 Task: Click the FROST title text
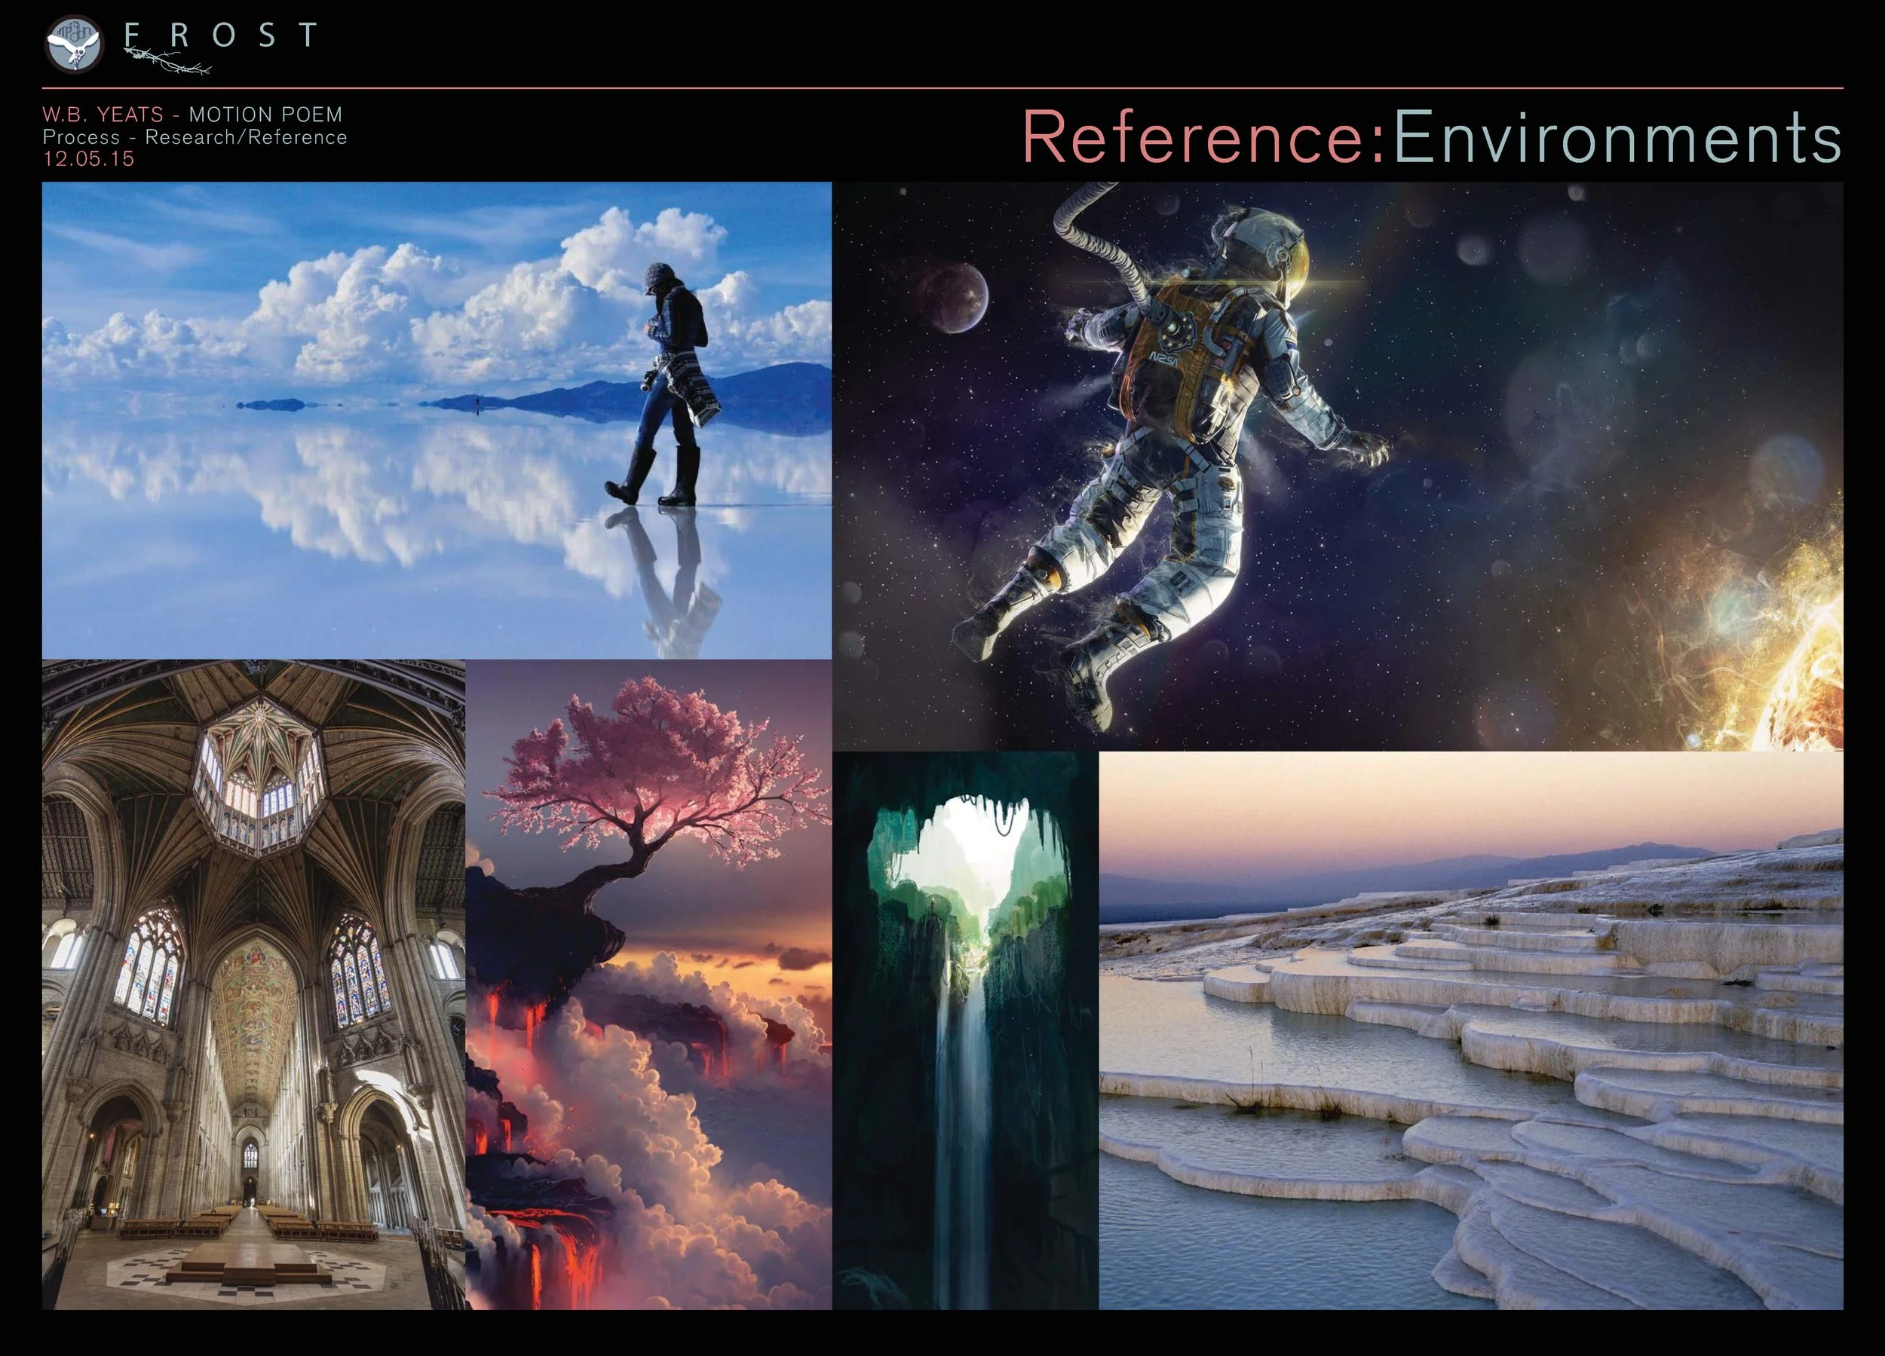click(220, 35)
